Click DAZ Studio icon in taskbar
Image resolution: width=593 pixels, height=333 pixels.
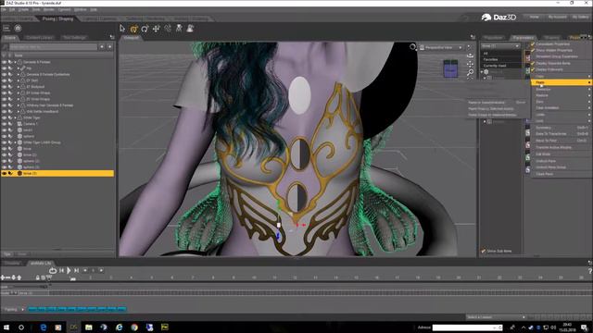[73, 327]
